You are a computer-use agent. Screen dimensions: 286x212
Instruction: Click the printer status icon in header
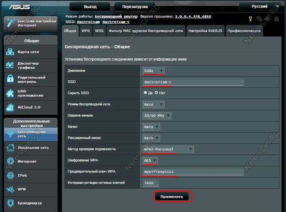pos(277,19)
